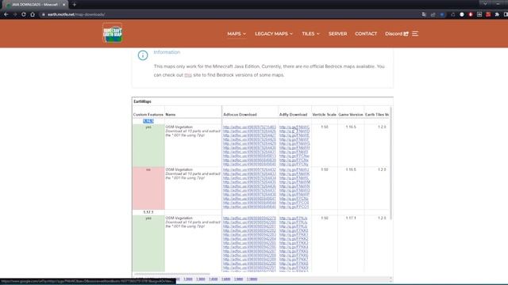The width and height of the screenshot is (508, 285).
Task: Open the CONTACT menu item
Action: pos(366,33)
